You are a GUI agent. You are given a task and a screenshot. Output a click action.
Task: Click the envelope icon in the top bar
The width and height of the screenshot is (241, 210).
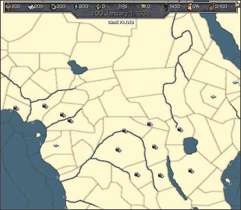(x=143, y=6)
